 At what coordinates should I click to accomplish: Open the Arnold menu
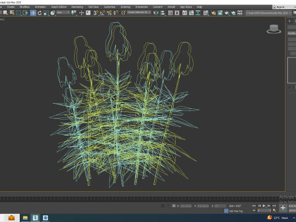[x=171, y=7]
